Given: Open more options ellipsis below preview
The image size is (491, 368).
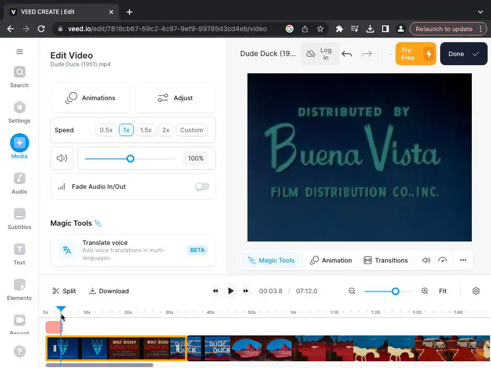Looking at the screenshot, I should pos(463,260).
